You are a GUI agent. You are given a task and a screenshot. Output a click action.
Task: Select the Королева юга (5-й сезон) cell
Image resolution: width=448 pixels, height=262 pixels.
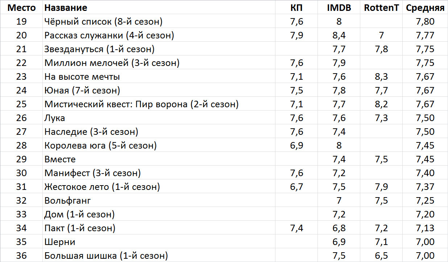pos(100,146)
